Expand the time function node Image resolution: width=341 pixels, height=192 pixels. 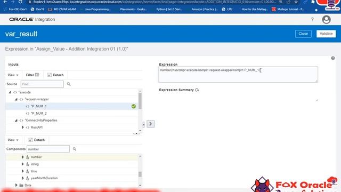[x=22, y=171]
